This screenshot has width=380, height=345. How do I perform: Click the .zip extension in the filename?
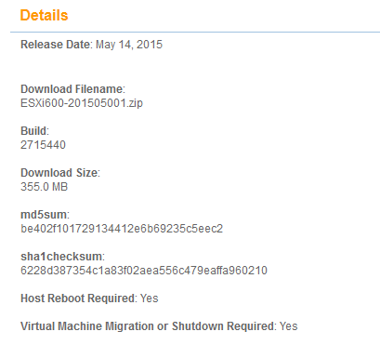click(x=135, y=103)
